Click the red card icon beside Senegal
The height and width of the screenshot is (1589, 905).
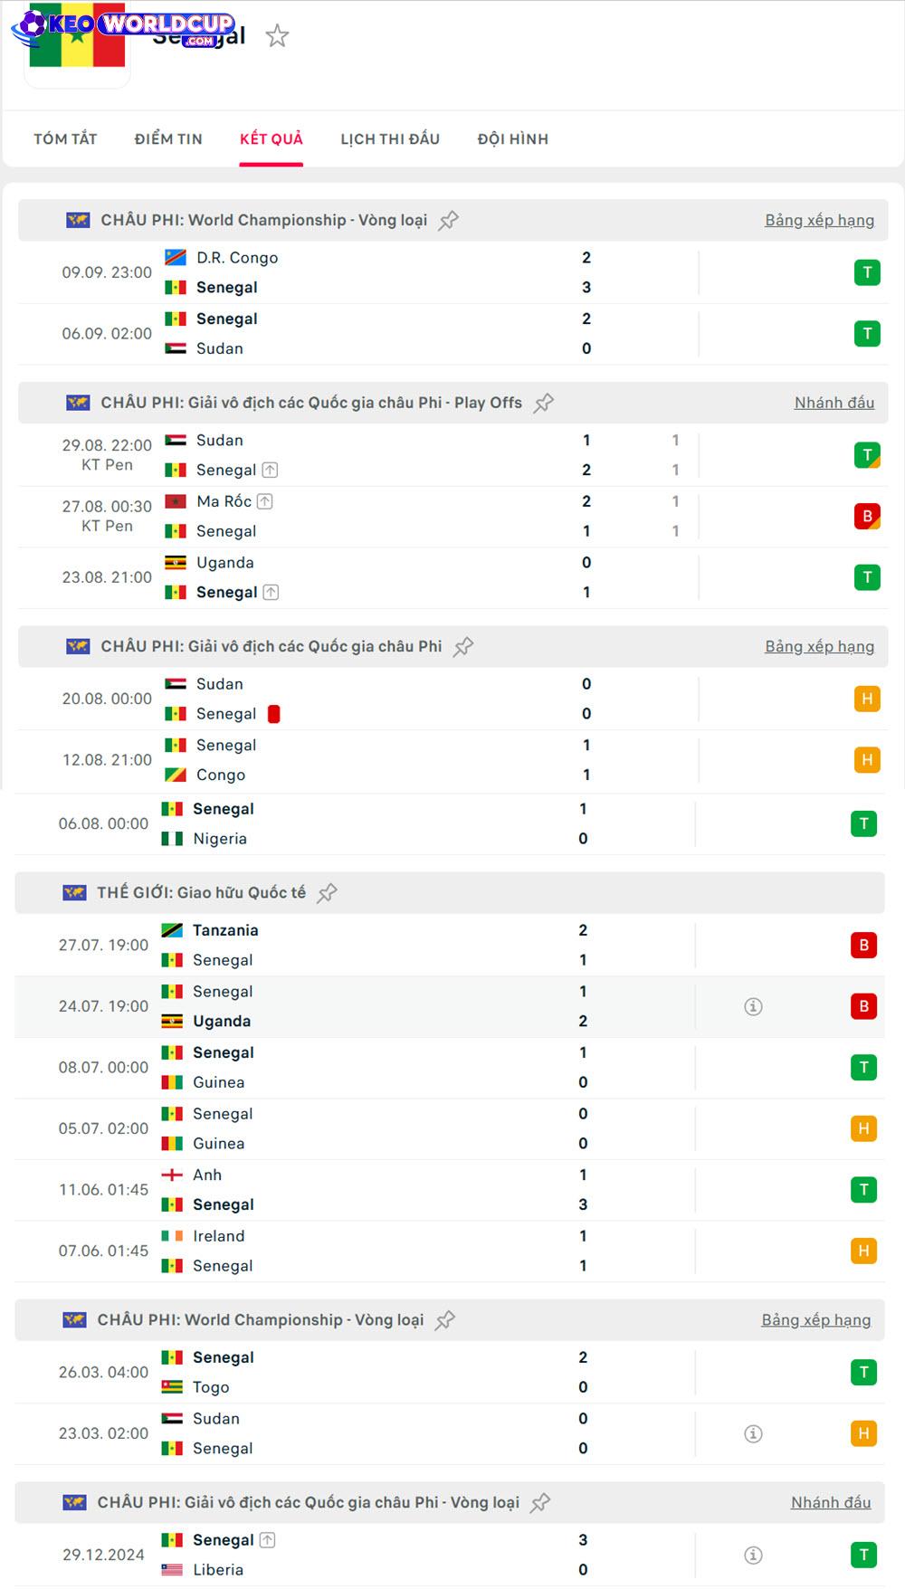click(x=274, y=714)
